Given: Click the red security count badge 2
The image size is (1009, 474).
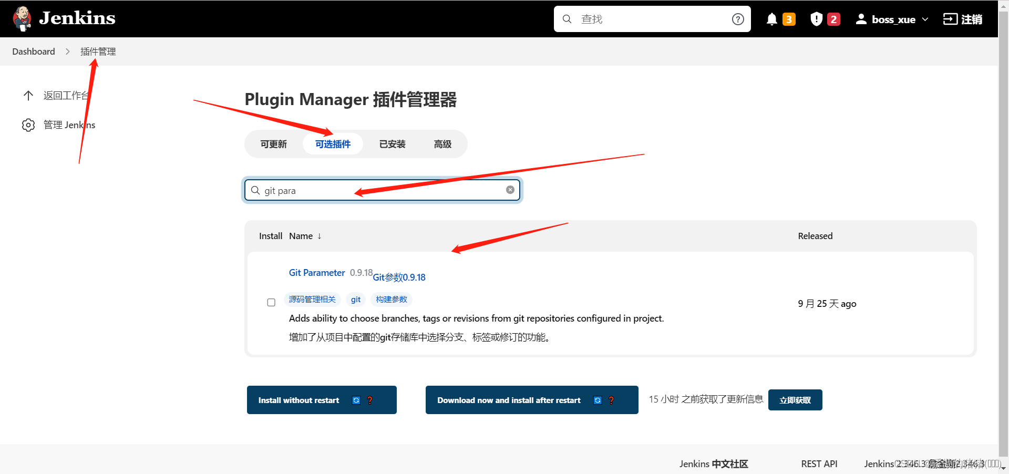Looking at the screenshot, I should coord(833,19).
